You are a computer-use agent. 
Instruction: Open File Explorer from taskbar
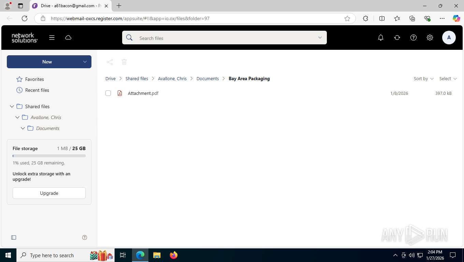pos(157,255)
